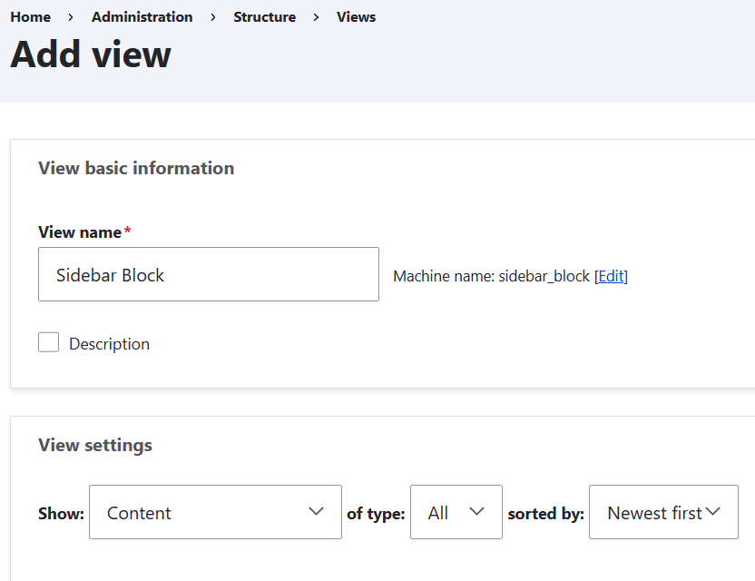
Task: Go to Structure using the breadcrumb
Action: pyautogui.click(x=264, y=16)
